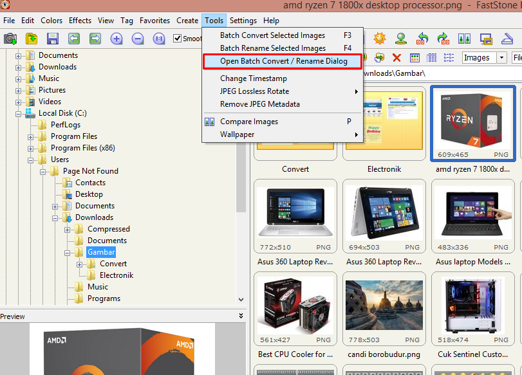Switch to thumbnails view icon
Image resolution: width=522 pixels, height=375 pixels.
point(415,58)
